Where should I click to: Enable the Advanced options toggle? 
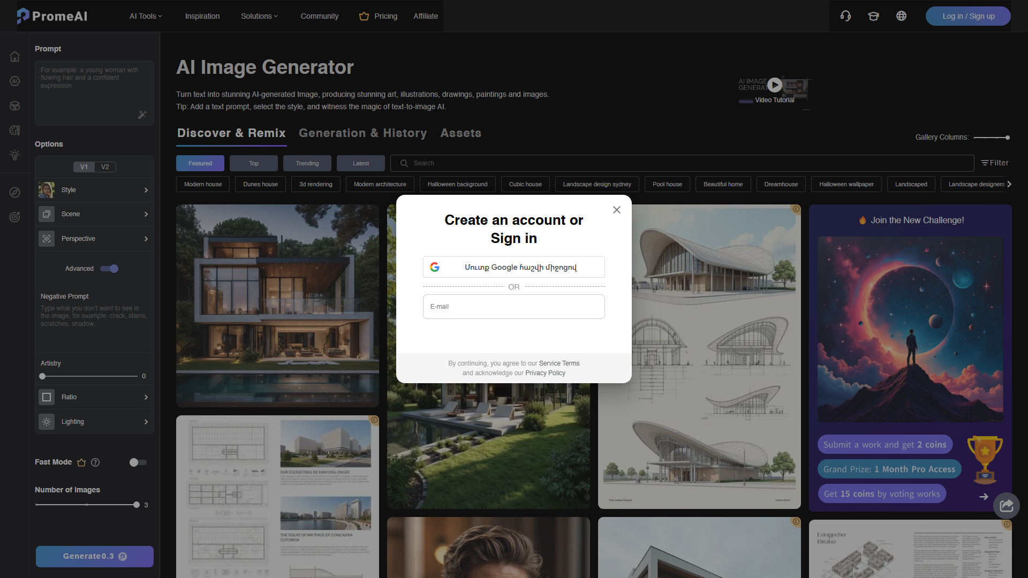109,269
